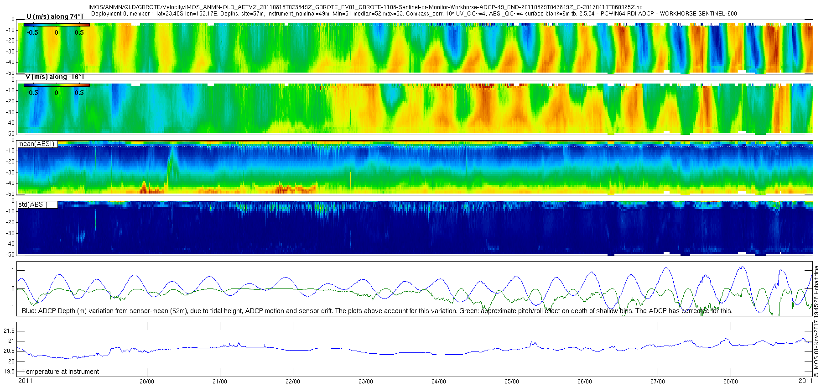Click the 28/08 date tick label

(731, 381)
